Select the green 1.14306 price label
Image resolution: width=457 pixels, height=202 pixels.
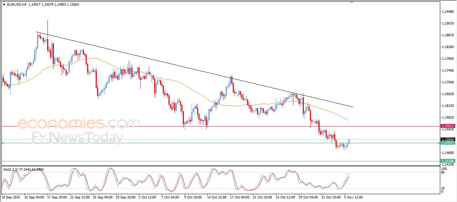point(448,161)
